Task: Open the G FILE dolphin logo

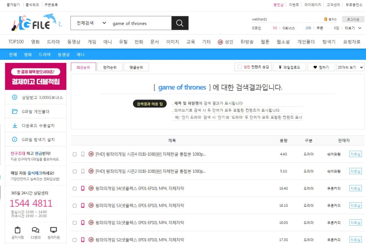Action: (x=36, y=23)
